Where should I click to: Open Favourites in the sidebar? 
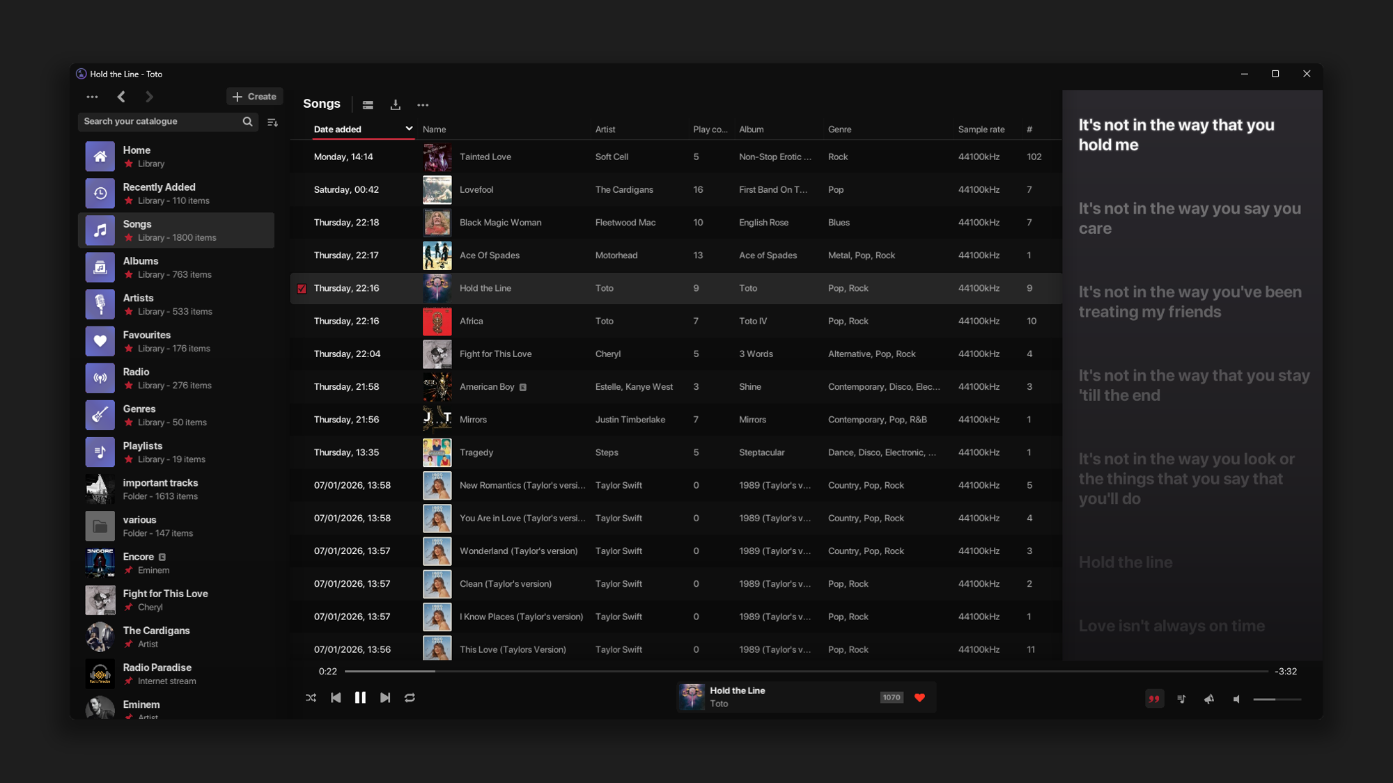pyautogui.click(x=176, y=341)
